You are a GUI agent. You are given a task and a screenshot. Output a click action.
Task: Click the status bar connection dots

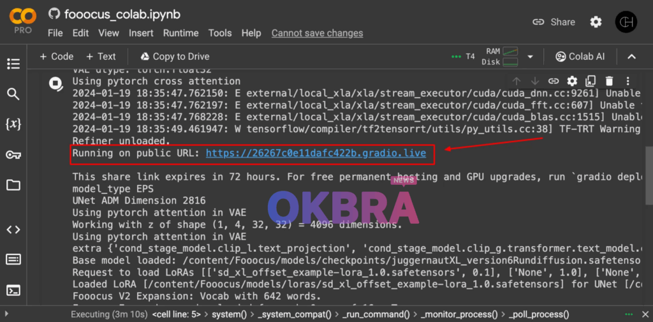click(x=628, y=314)
